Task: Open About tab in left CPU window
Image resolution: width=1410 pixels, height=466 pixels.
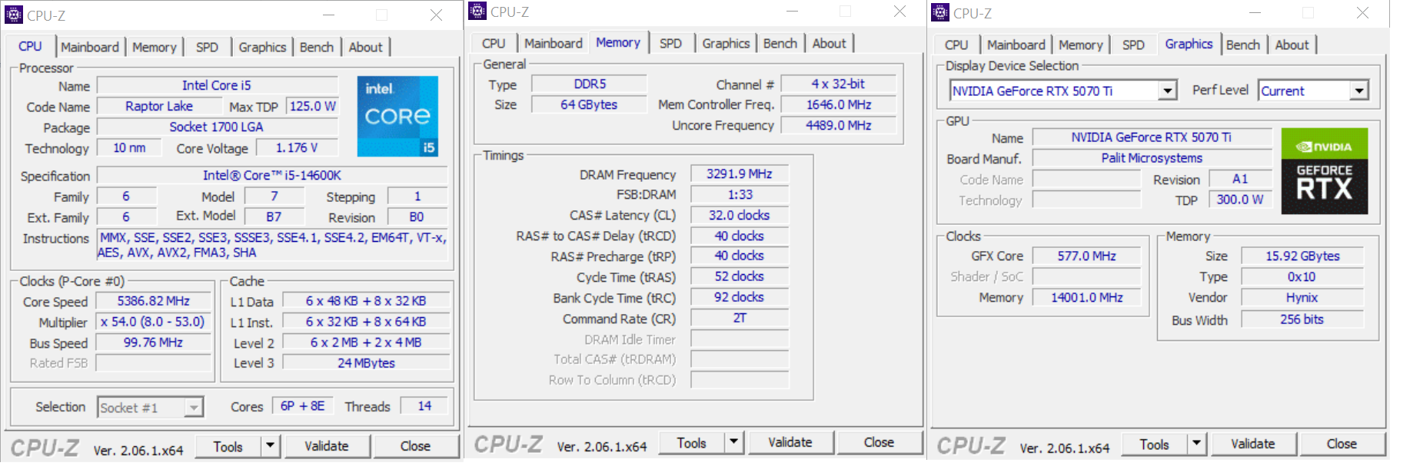Action: [365, 47]
